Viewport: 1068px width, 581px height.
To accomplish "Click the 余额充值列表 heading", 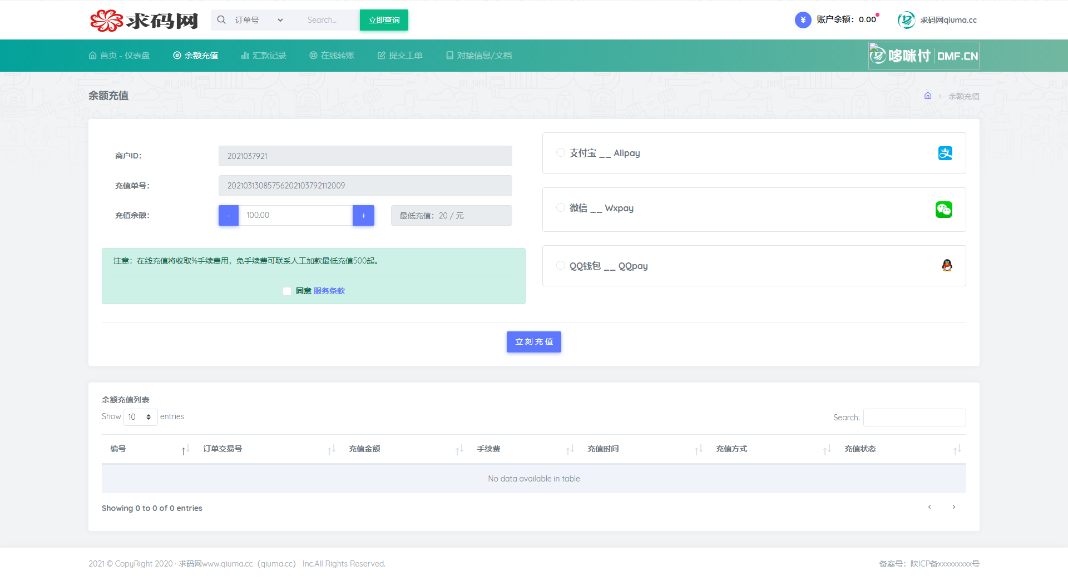I will click(x=126, y=400).
